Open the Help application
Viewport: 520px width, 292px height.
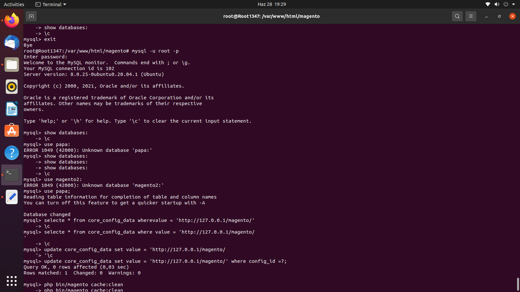point(12,153)
